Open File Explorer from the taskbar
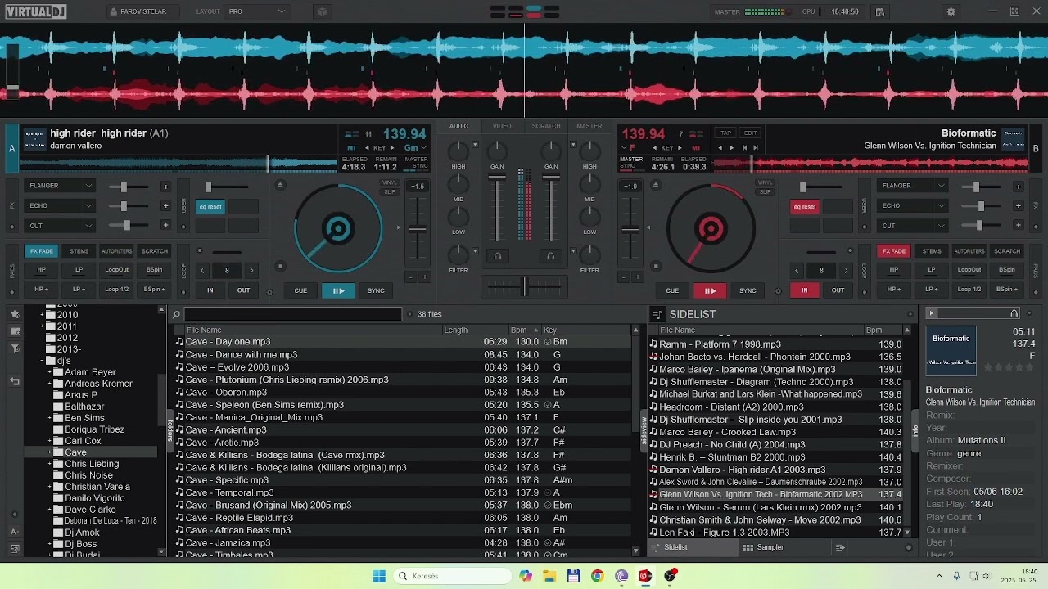This screenshot has width=1048, height=589. click(549, 576)
